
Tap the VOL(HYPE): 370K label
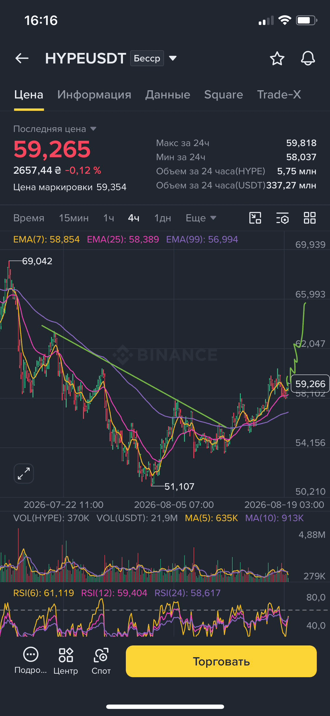pyautogui.click(x=51, y=518)
